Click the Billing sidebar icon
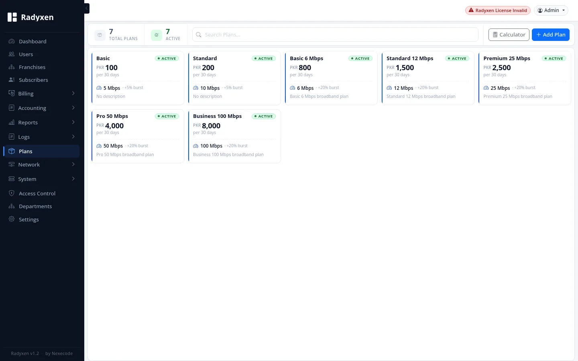 [12, 93]
